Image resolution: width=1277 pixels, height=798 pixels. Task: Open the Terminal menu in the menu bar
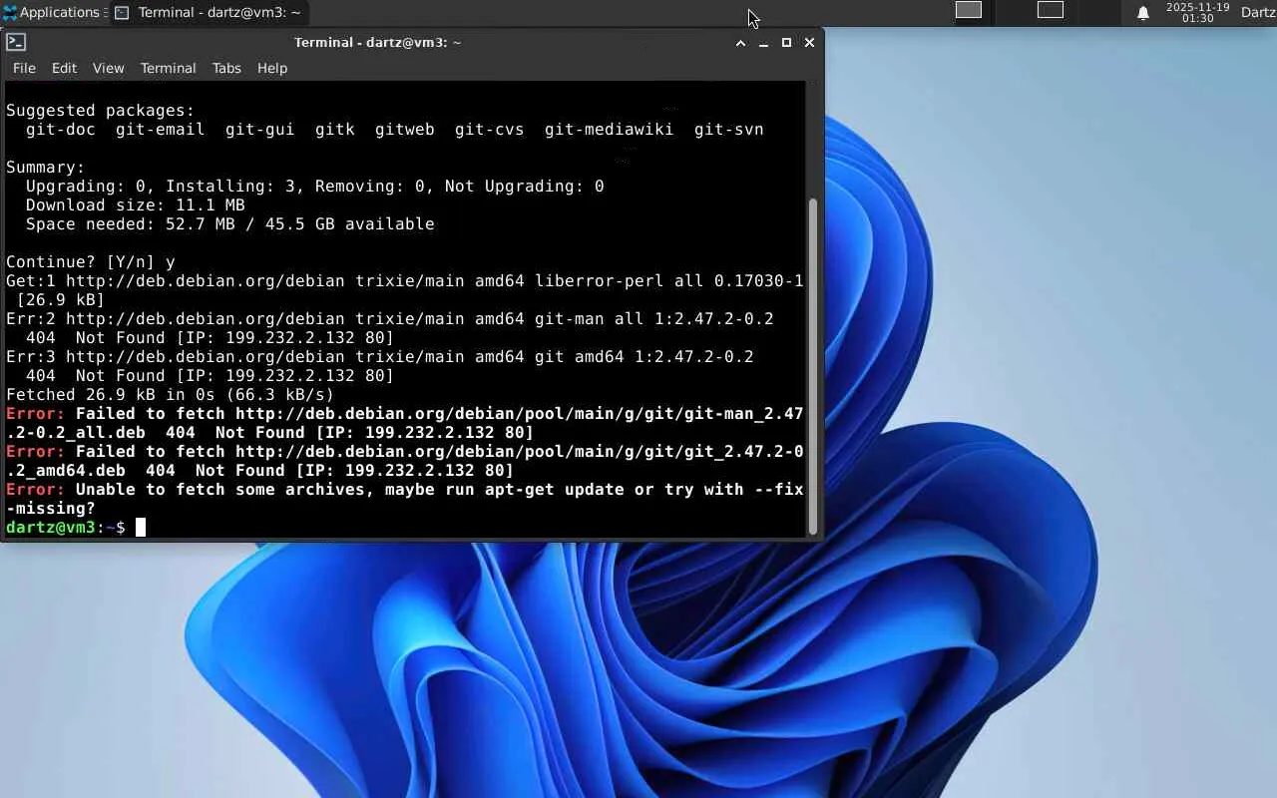coord(168,68)
